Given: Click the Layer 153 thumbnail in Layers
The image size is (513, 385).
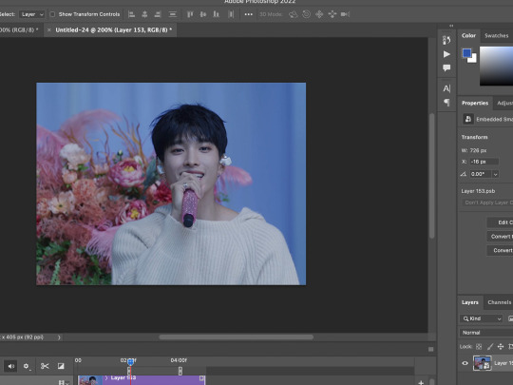Looking at the screenshot, I should pos(483,363).
